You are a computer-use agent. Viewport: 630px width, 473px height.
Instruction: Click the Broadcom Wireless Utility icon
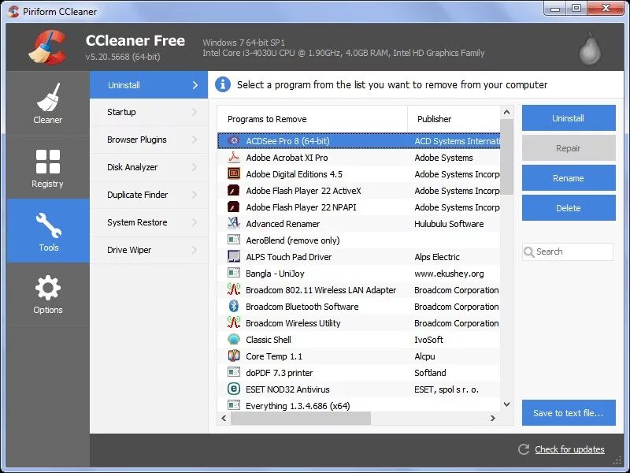pyautogui.click(x=233, y=322)
